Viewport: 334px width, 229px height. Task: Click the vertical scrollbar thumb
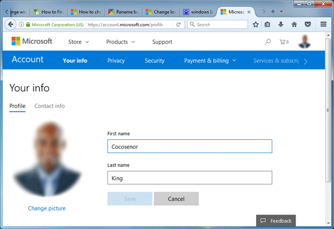(x=328, y=110)
